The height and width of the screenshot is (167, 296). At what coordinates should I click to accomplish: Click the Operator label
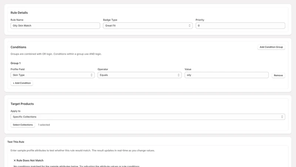pyautogui.click(x=103, y=69)
